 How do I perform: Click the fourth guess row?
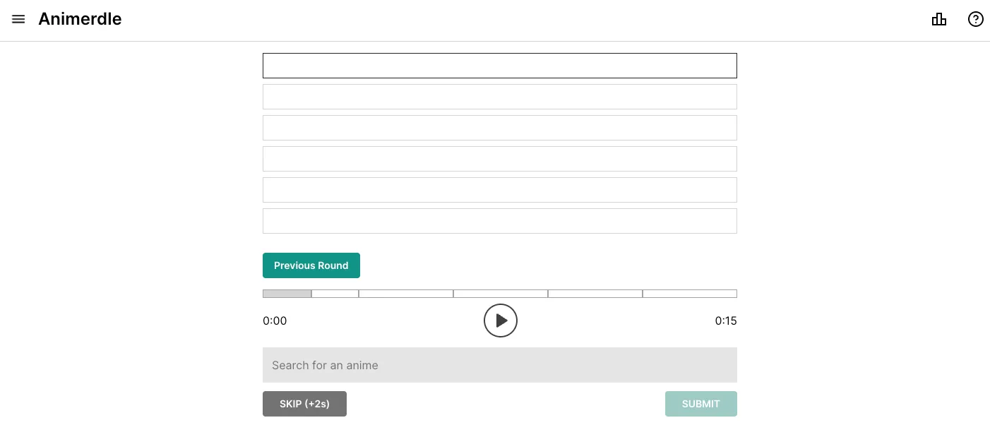[499, 159]
